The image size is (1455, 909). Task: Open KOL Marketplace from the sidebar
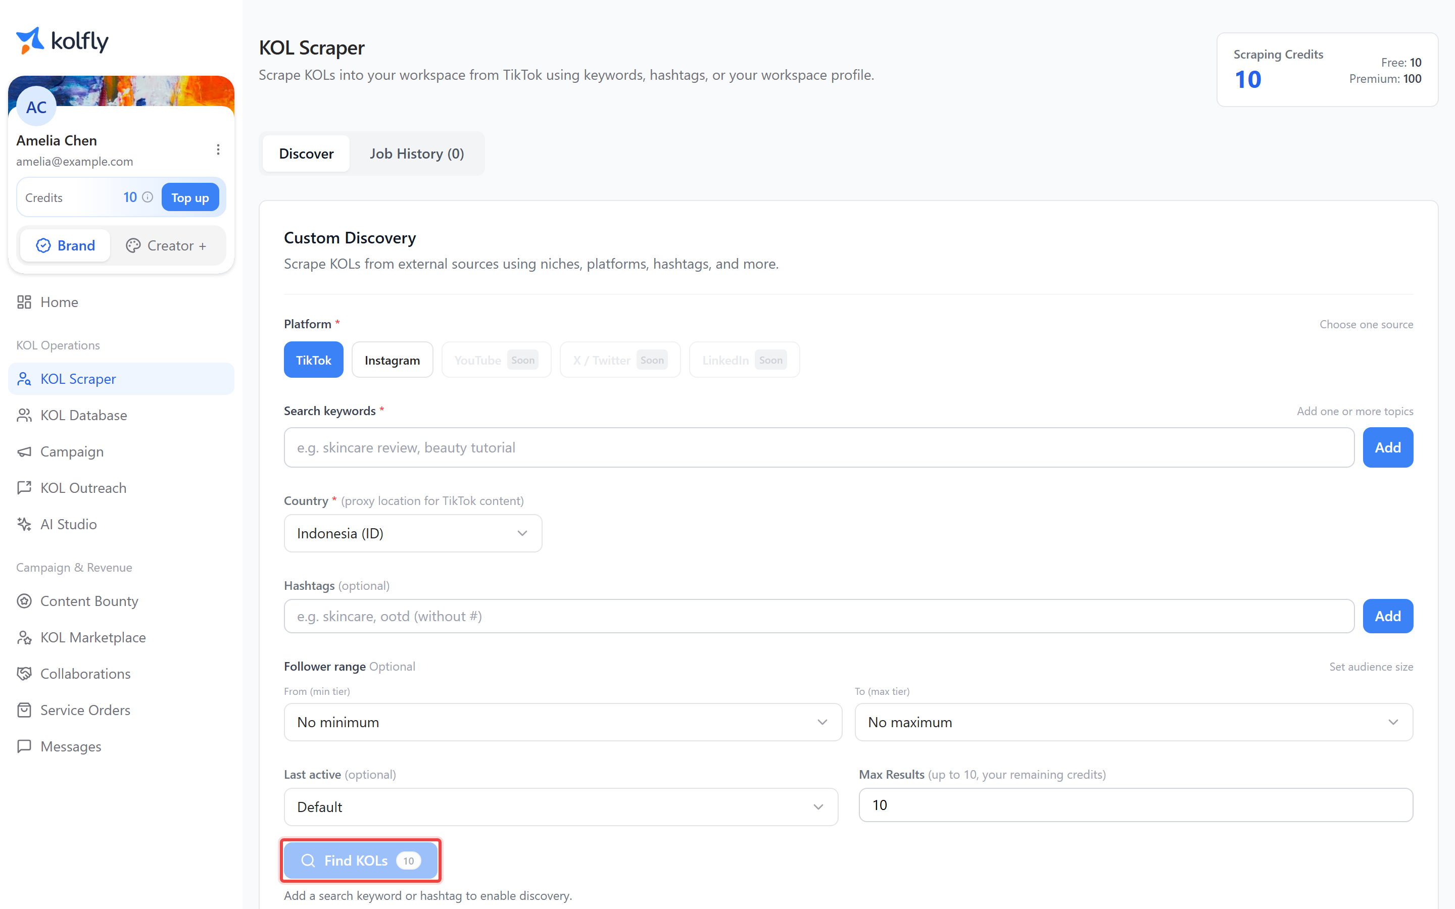121,637
